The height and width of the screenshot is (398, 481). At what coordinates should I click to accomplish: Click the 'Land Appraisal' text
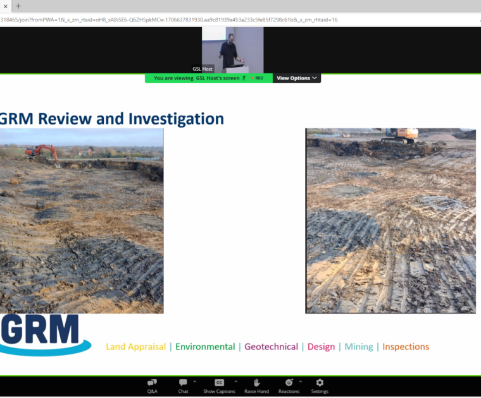tap(136, 347)
